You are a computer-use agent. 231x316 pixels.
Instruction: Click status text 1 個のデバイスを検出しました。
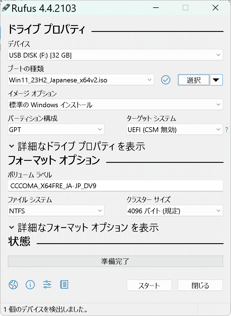45,309
